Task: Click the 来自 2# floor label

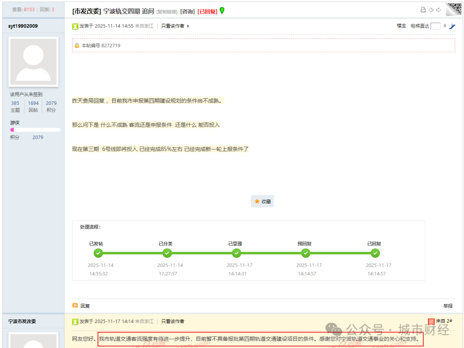Action: point(444,321)
